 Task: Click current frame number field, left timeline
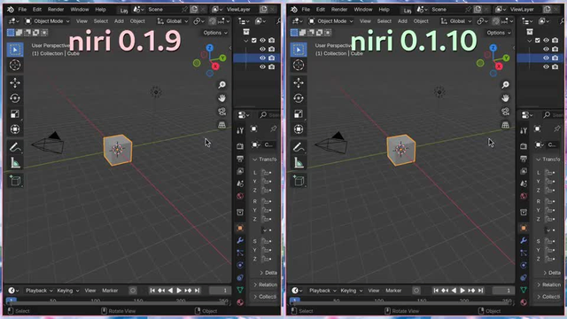220,291
